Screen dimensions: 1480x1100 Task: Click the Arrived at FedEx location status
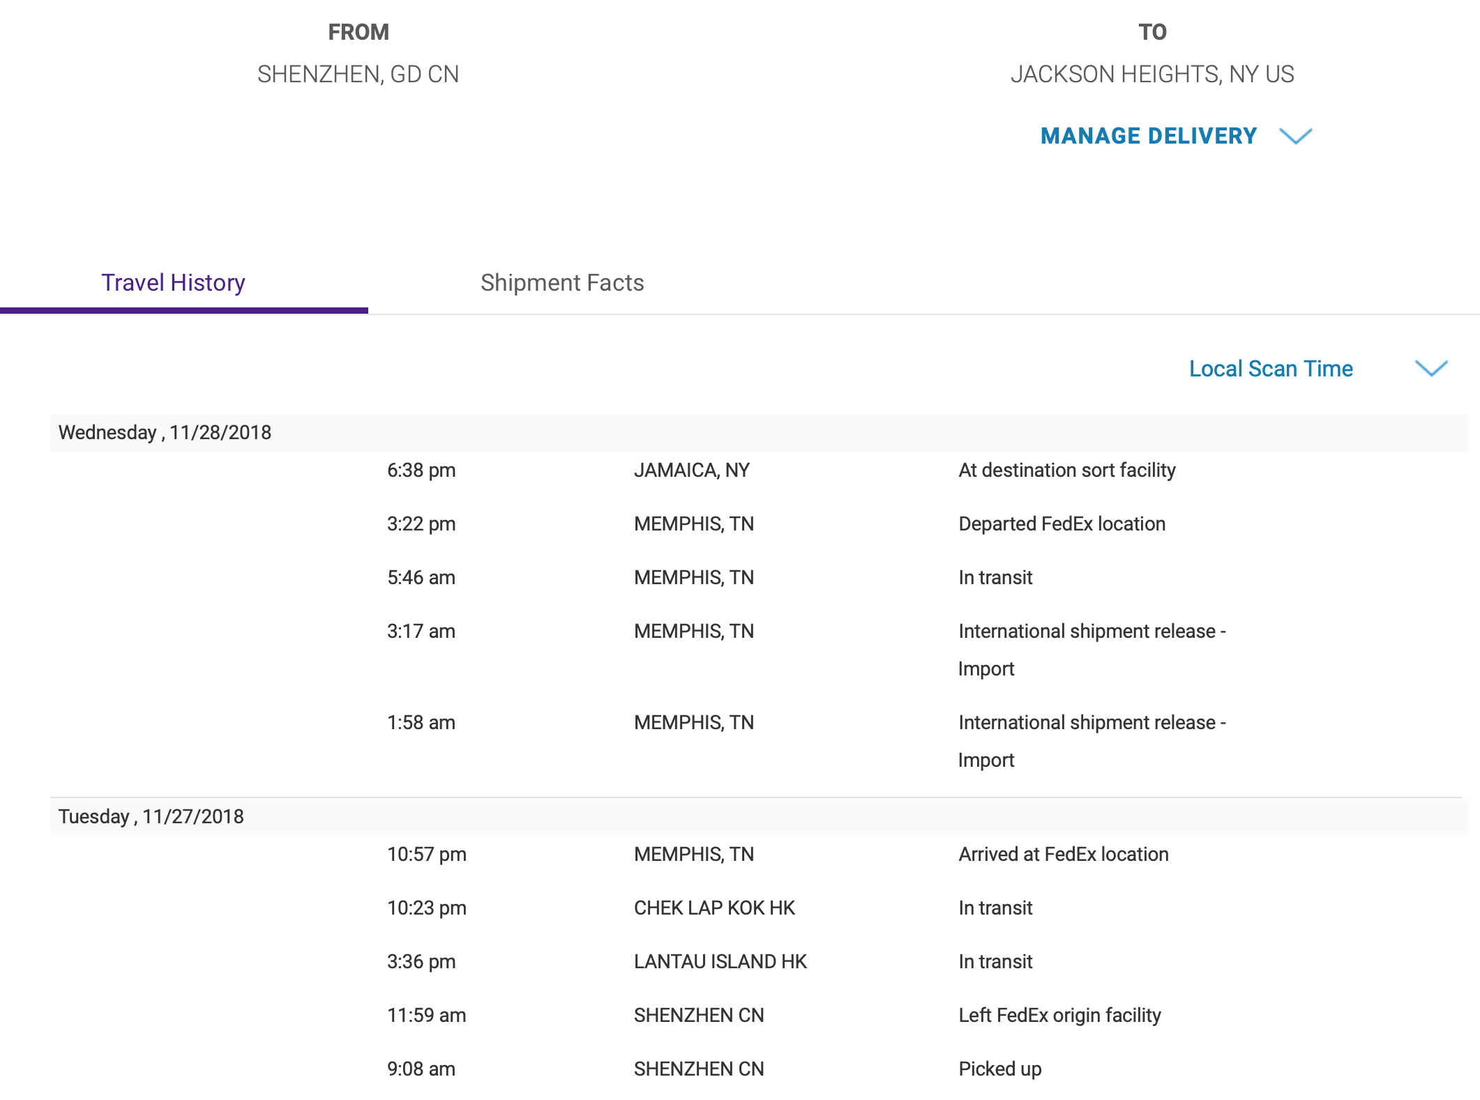pos(1063,855)
